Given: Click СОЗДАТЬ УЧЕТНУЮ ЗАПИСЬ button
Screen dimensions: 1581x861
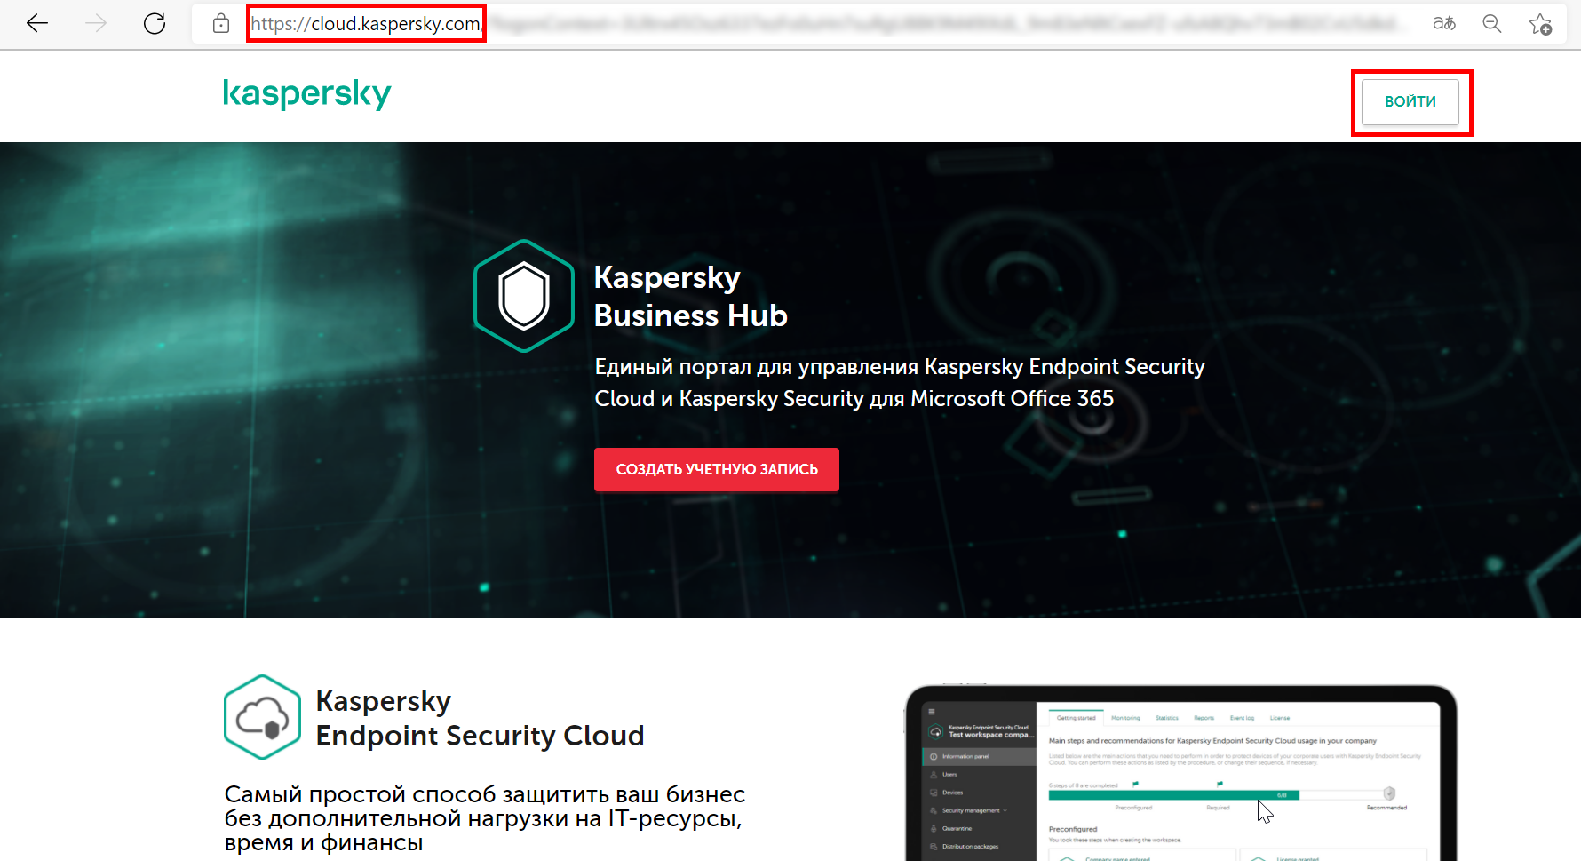Looking at the screenshot, I should pos(717,469).
